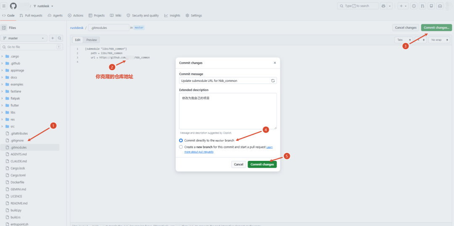Confirm with green Commit changes button
This screenshot has height=226, width=454.
pos(262,164)
